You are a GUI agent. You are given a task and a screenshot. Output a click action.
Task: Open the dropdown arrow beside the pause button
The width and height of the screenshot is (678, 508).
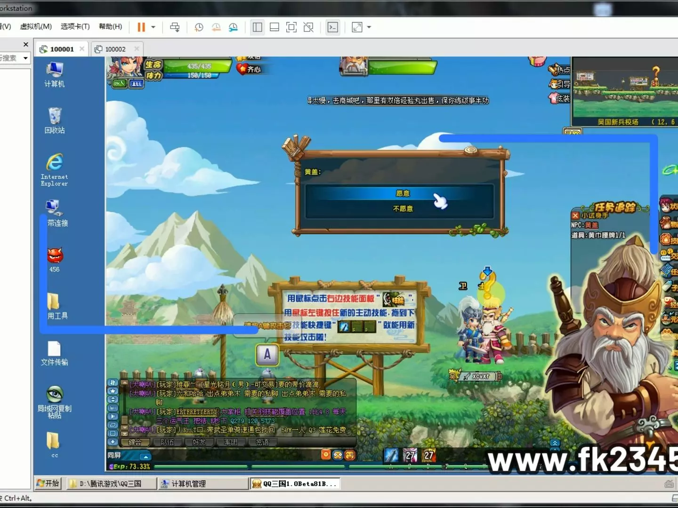tap(153, 27)
